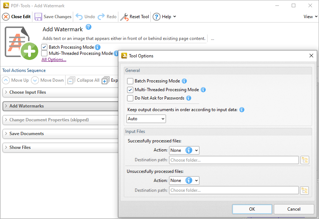Click info icon next to main Batch Processing Mode
The image size is (319, 219).
98,47
